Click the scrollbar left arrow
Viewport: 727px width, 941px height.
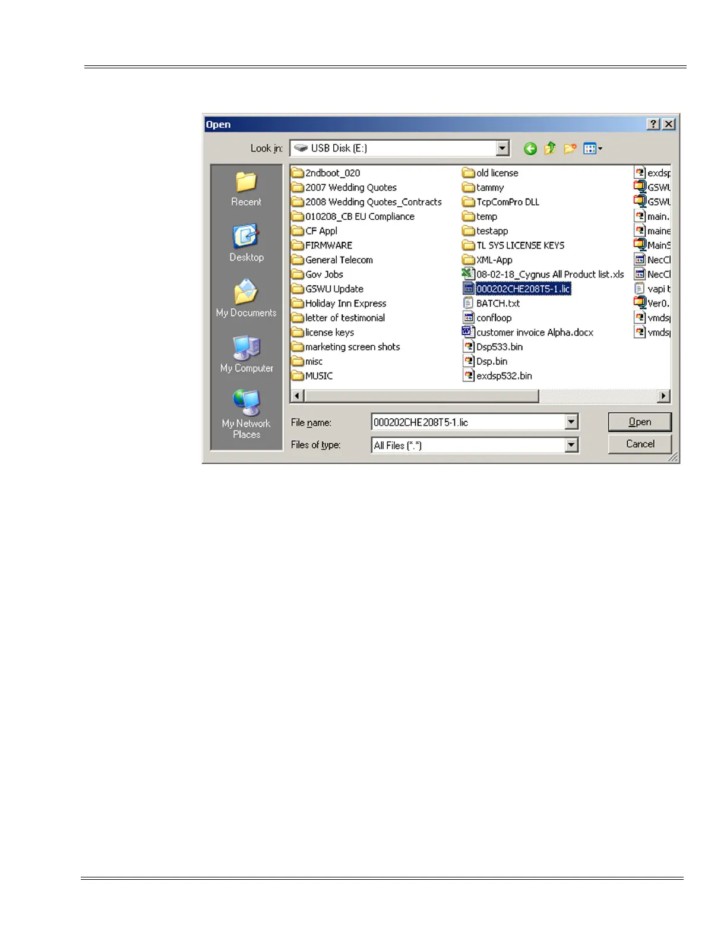point(298,396)
